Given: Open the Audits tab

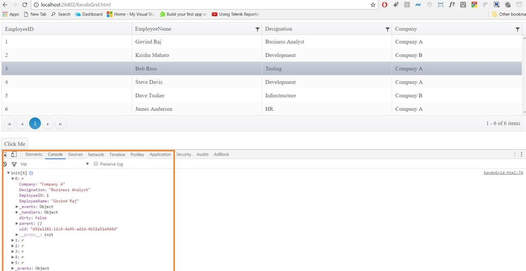Looking at the screenshot, I should tap(202, 154).
